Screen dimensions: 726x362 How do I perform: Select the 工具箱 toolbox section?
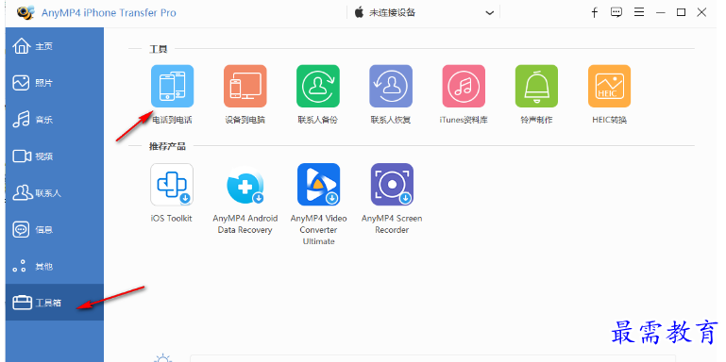pos(55,303)
